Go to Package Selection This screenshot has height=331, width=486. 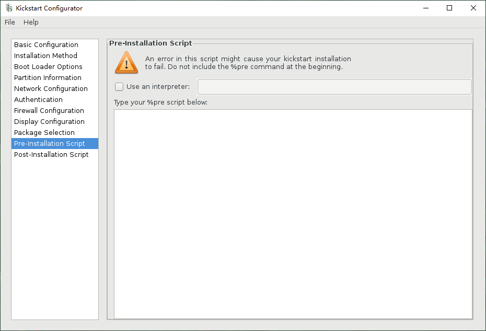tap(55, 133)
